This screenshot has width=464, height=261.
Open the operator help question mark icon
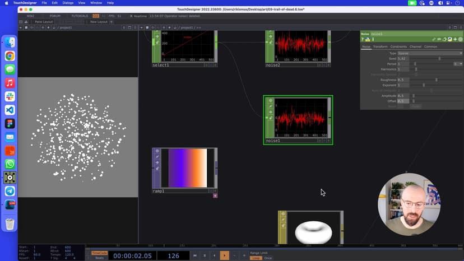point(363,39)
